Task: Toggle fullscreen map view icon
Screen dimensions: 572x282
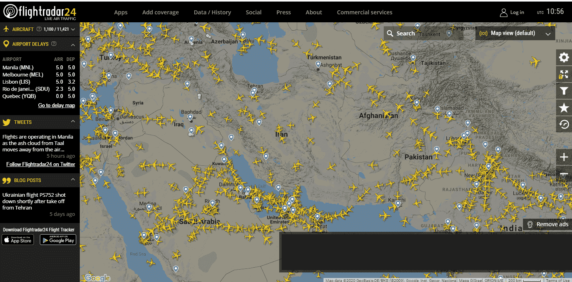Action: tap(564, 74)
